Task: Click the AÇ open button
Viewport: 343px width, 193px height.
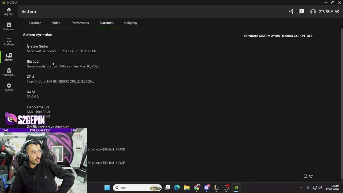Action: (311, 176)
